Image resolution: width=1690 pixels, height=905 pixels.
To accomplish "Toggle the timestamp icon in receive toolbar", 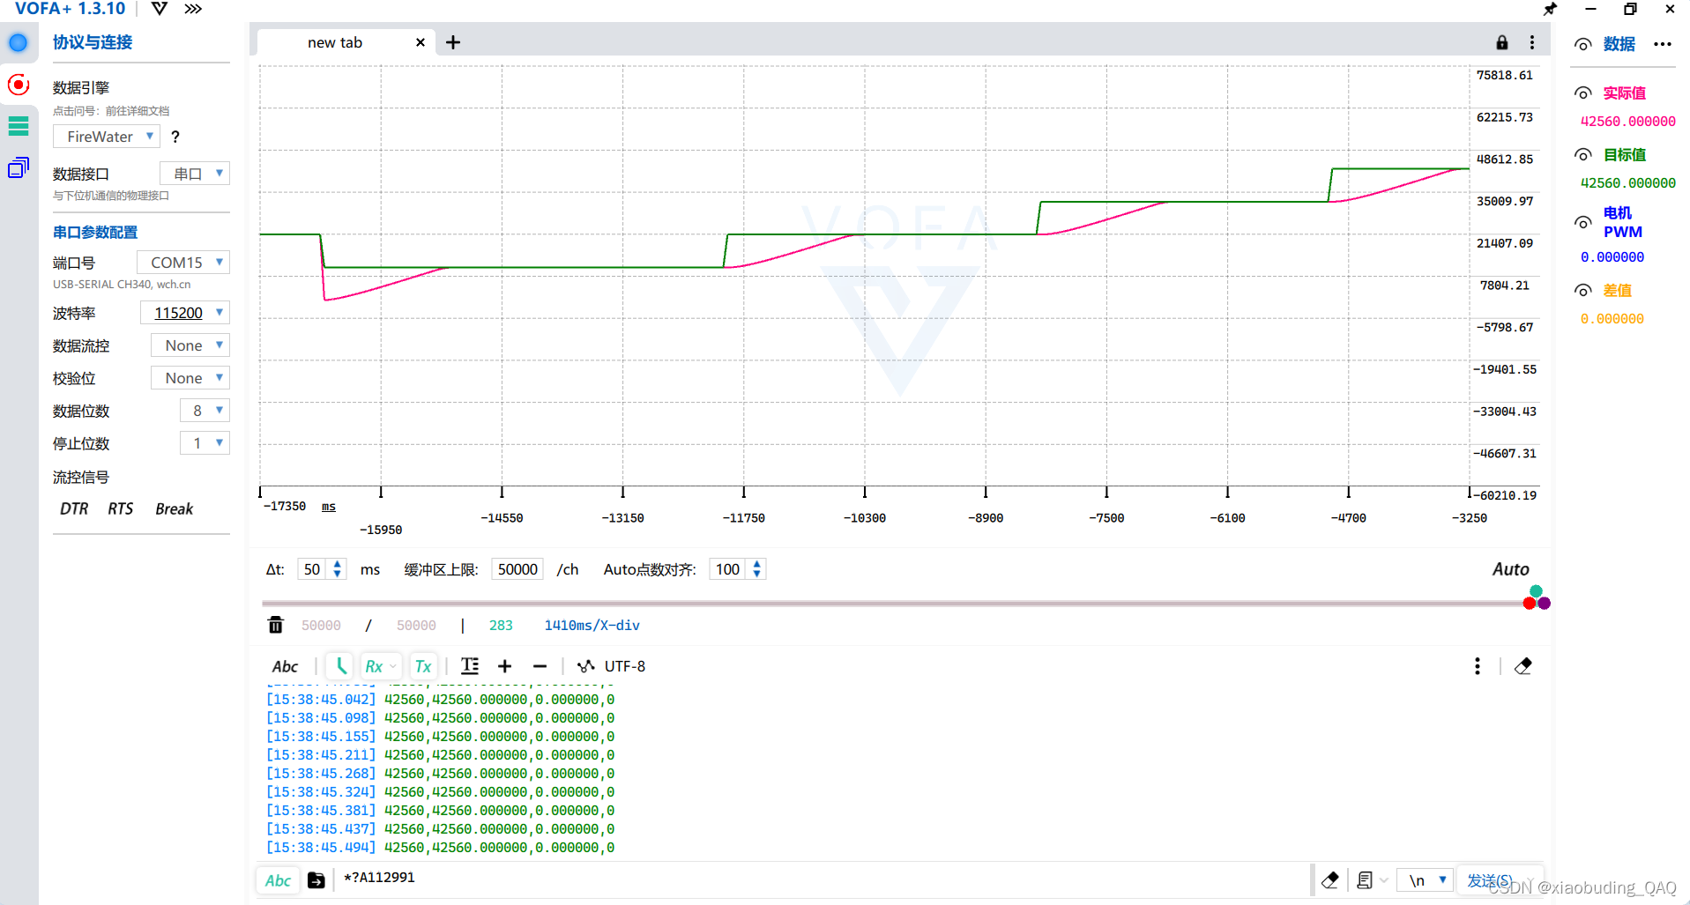I will point(340,666).
